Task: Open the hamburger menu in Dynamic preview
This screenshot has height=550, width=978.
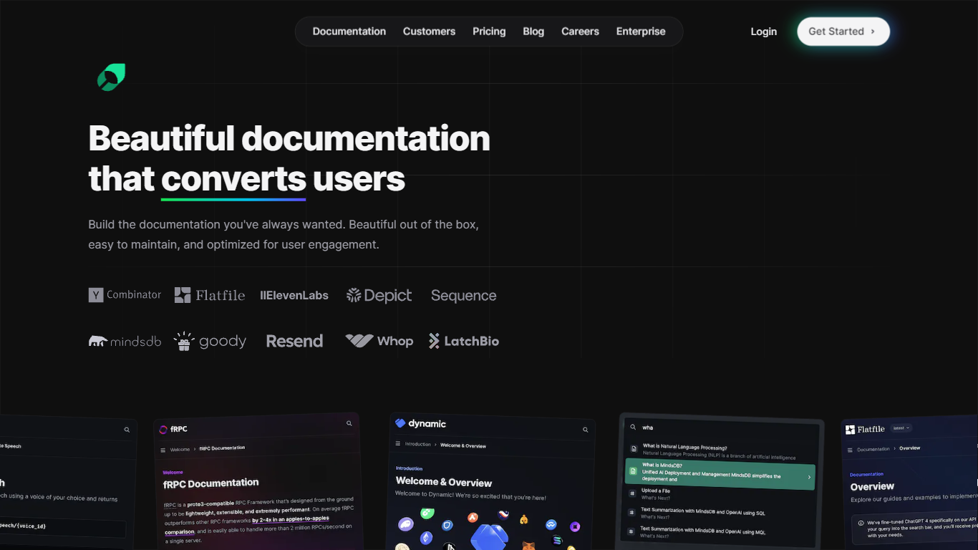Action: (x=398, y=444)
